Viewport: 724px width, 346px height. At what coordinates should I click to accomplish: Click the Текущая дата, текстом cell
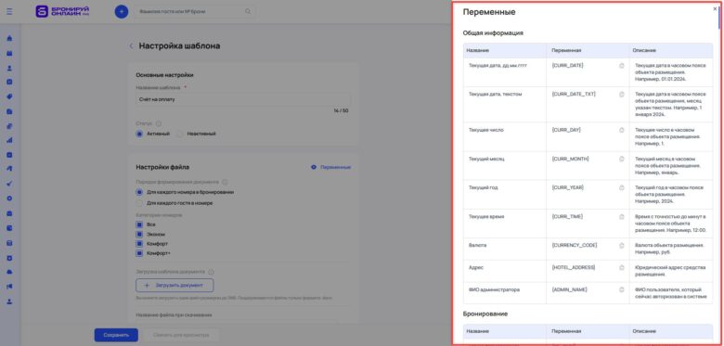tap(505, 104)
